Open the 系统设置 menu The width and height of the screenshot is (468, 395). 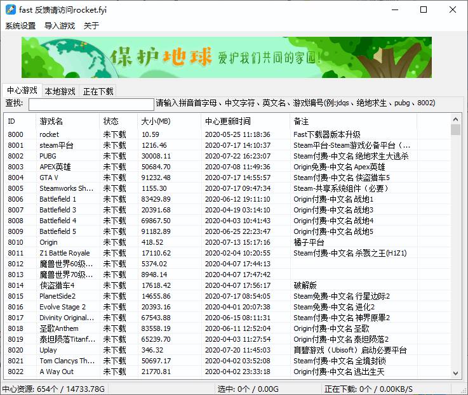click(x=20, y=25)
